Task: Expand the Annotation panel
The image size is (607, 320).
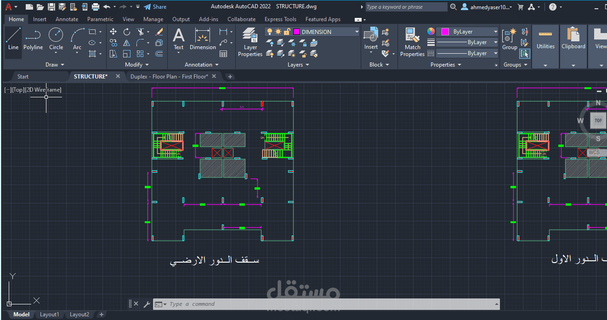Action: (x=202, y=65)
